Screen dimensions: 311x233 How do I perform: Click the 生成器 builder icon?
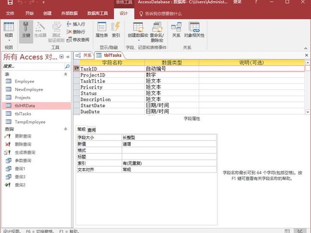coord(40,30)
